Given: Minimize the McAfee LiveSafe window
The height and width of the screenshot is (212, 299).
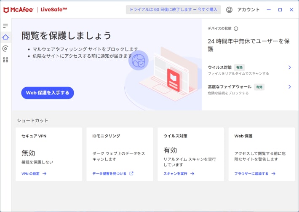Looking at the screenshot, I should coord(269,10).
